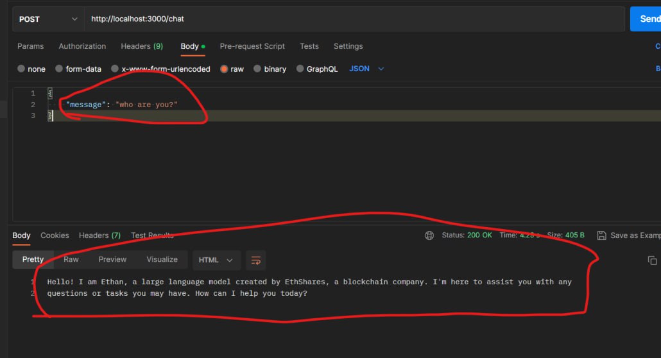Open the Pre-request Script tab
The height and width of the screenshot is (358, 661).
(252, 46)
